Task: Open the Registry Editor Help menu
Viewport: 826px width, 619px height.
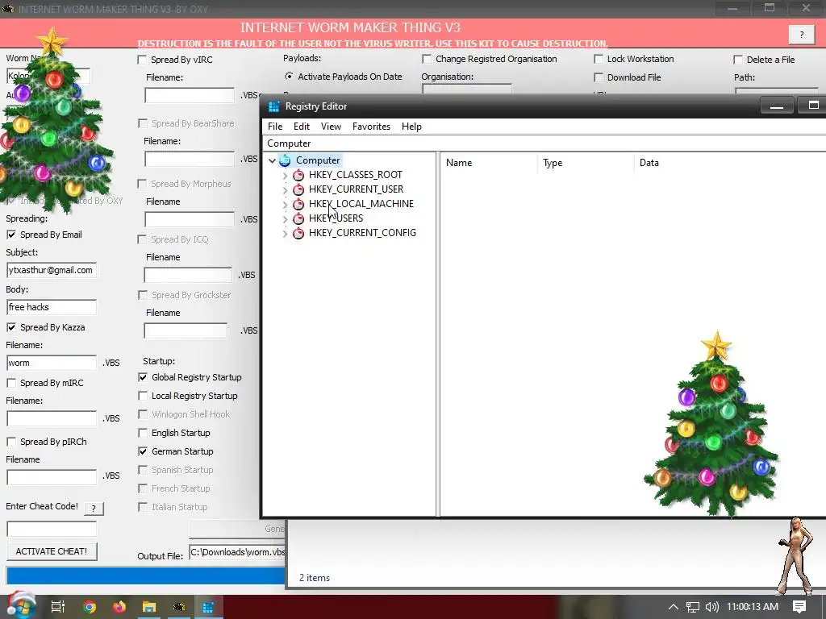Action: [x=411, y=127]
